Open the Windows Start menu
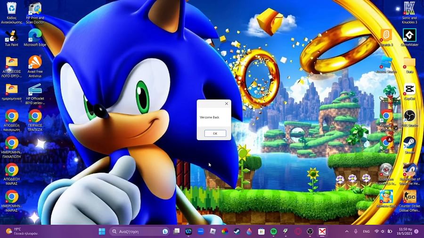The height and width of the screenshot is (238, 424). 102,231
